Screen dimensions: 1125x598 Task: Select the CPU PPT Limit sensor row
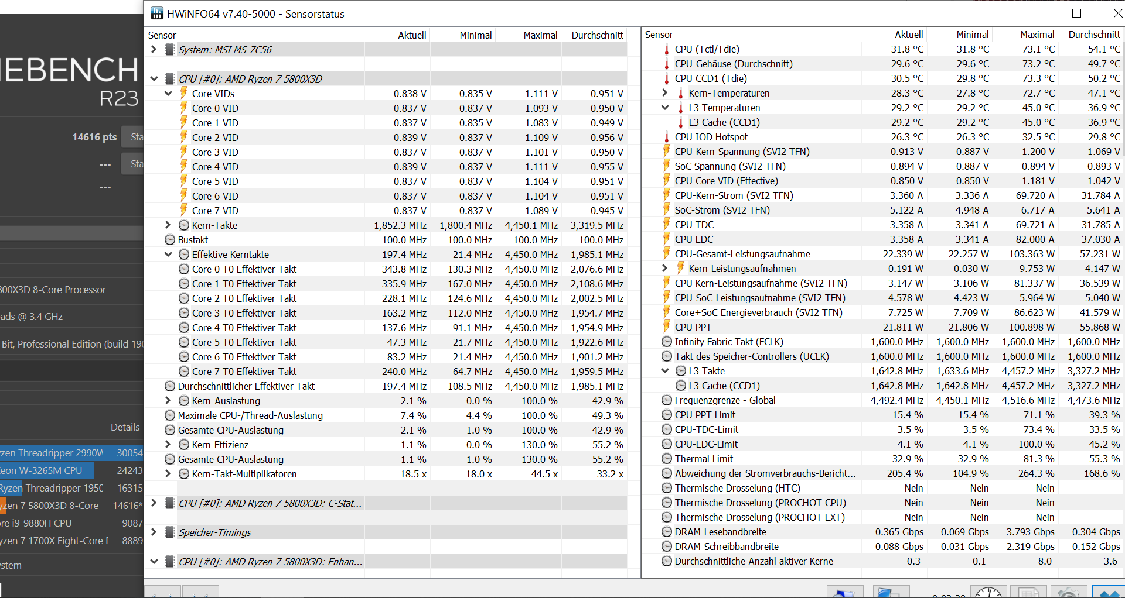[883, 415]
